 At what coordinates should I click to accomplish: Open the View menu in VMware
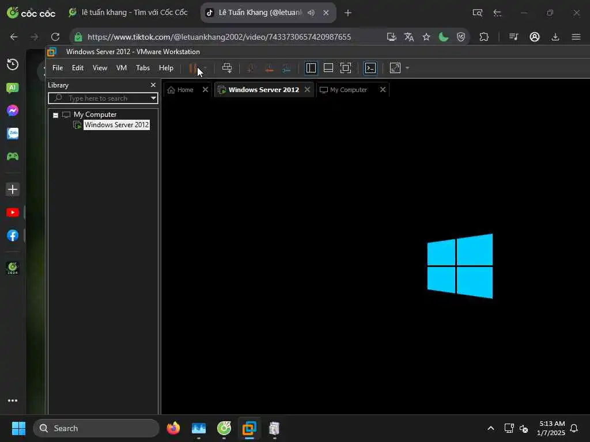tap(100, 68)
